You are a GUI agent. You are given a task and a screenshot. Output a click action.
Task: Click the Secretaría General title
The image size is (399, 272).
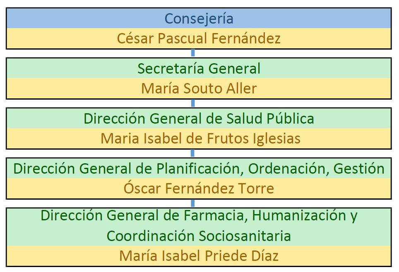click(199, 69)
